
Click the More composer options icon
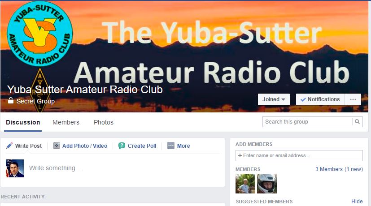tap(171, 146)
